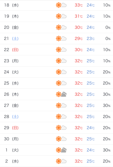The image size is (113, 167).
Task: Click the sun-cloud icon for Monday the 30th
Action: click(x=61, y=139)
